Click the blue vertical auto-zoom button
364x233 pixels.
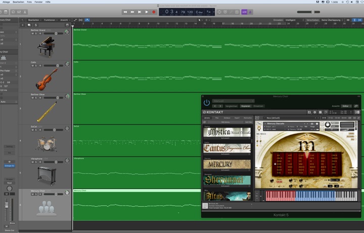[355, 20]
